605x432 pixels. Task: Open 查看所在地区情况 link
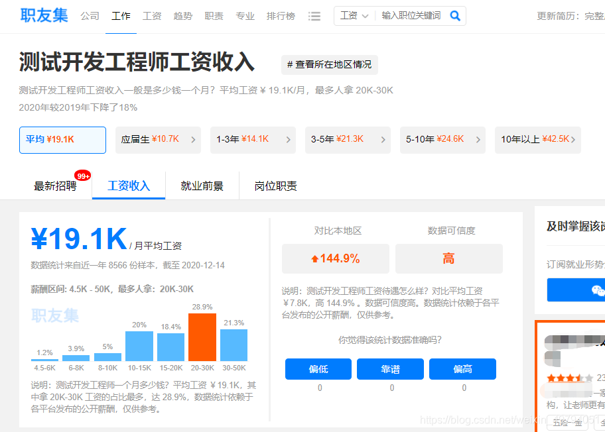330,65
